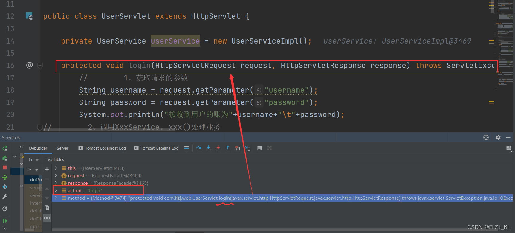Click the Services panel title
Image resolution: width=515 pixels, height=233 pixels.
tap(11, 137)
